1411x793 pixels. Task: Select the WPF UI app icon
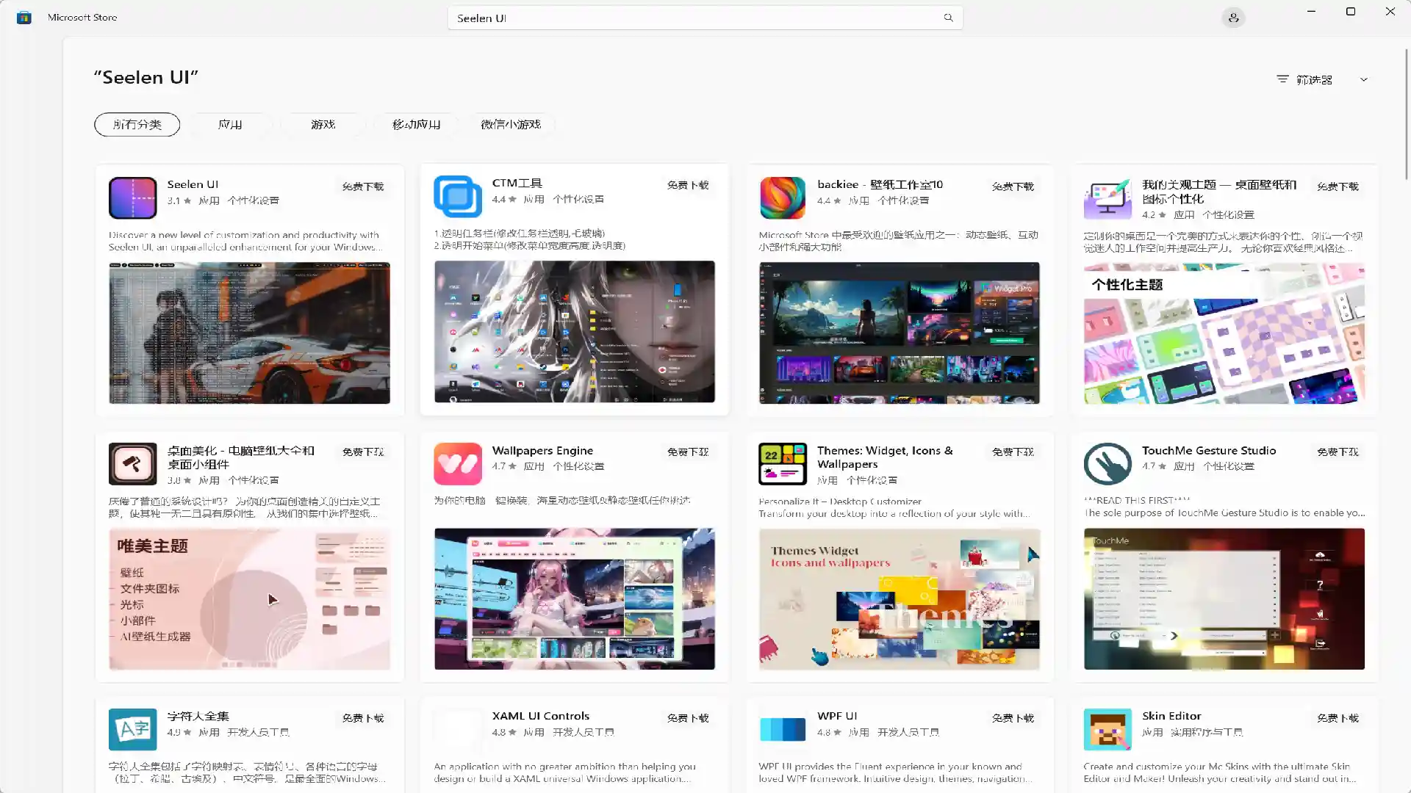pos(782,729)
